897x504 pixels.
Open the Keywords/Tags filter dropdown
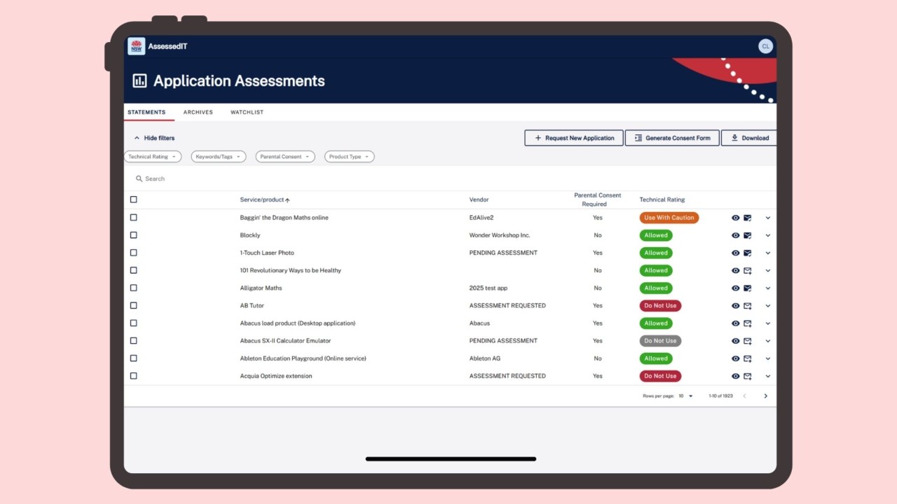tap(219, 157)
